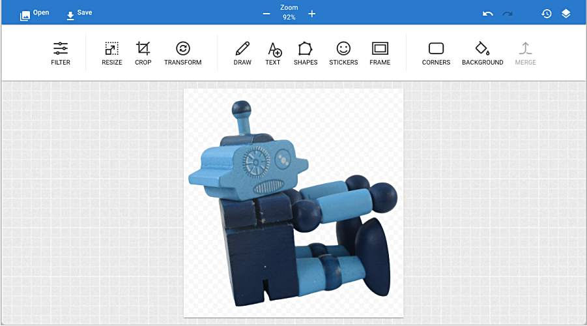Open an image file
This screenshot has height=326, width=587.
point(35,14)
